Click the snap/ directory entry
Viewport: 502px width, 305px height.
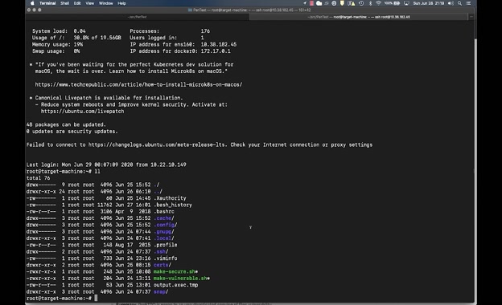(x=161, y=292)
